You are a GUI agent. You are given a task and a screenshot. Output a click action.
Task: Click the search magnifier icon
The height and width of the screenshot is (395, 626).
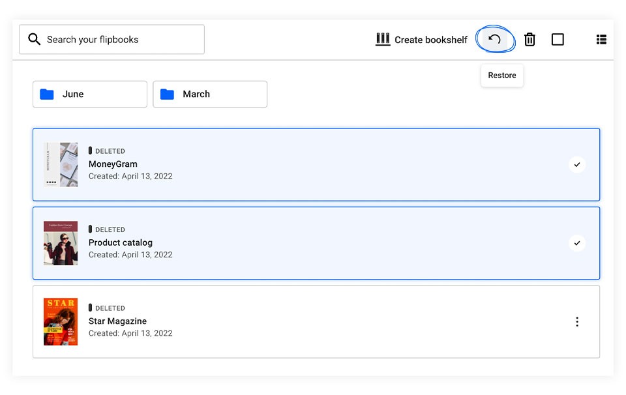[34, 39]
